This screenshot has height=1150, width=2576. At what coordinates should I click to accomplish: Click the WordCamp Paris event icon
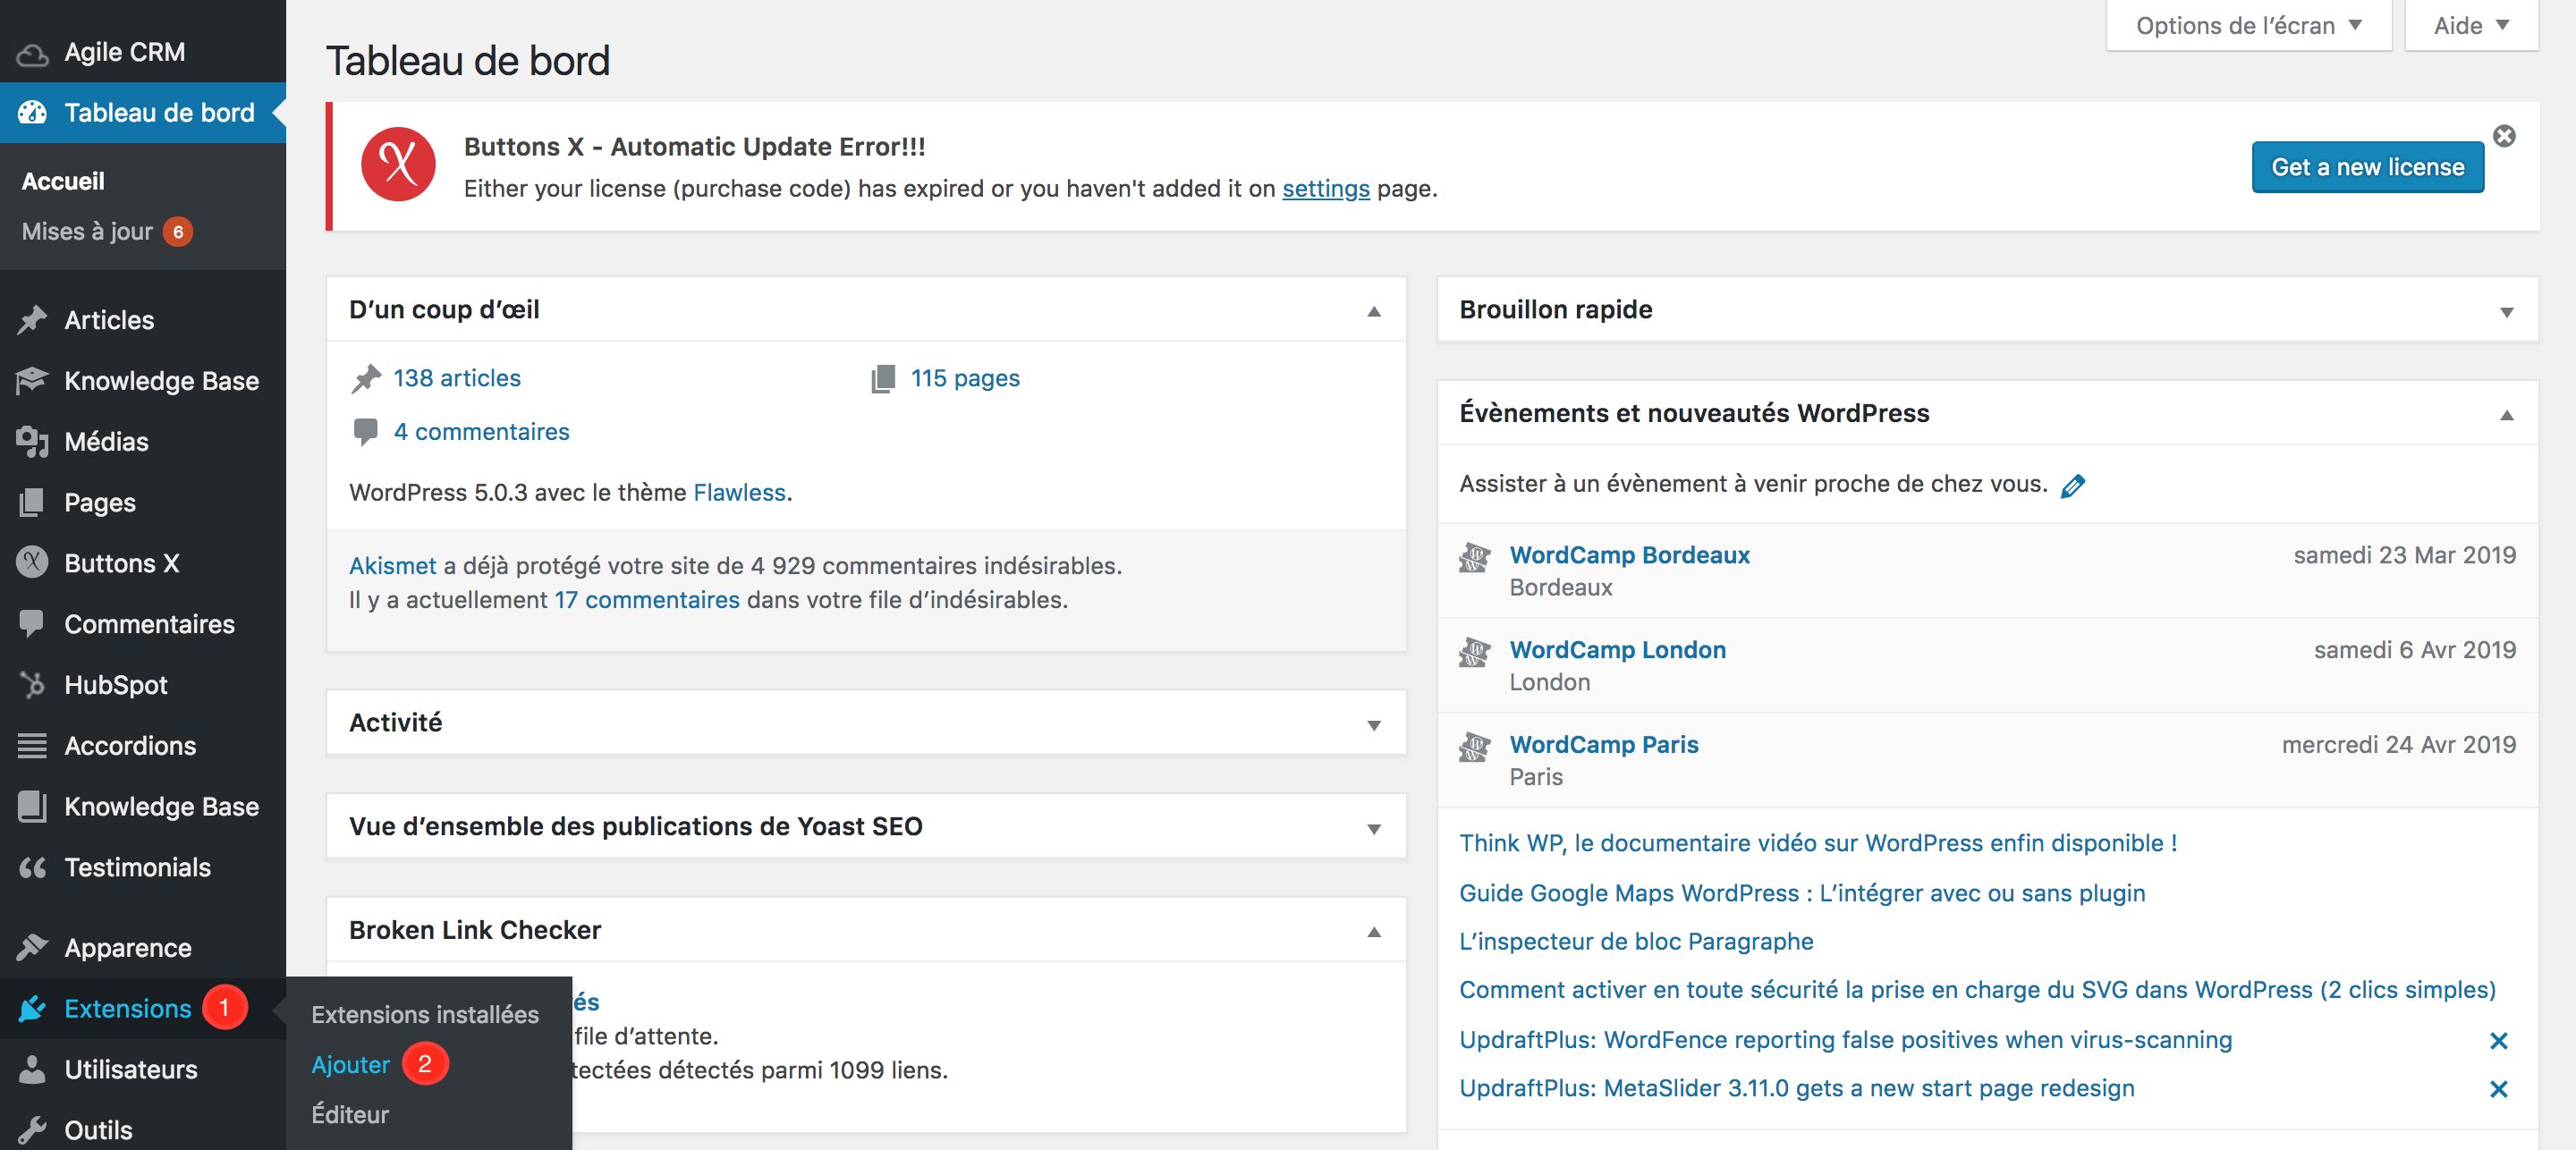click(1474, 746)
